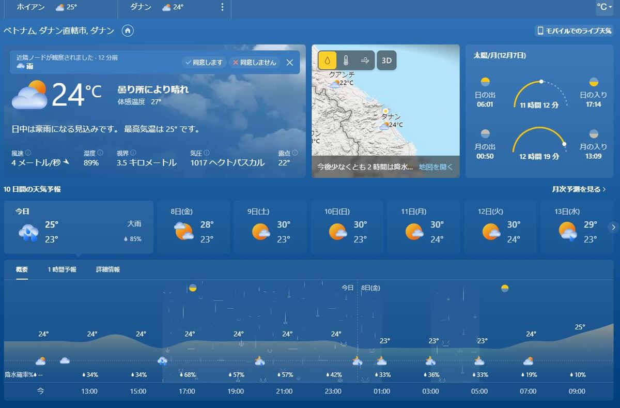Click the wind speed info icon
Screen dimensions: 620x408
[28, 153]
